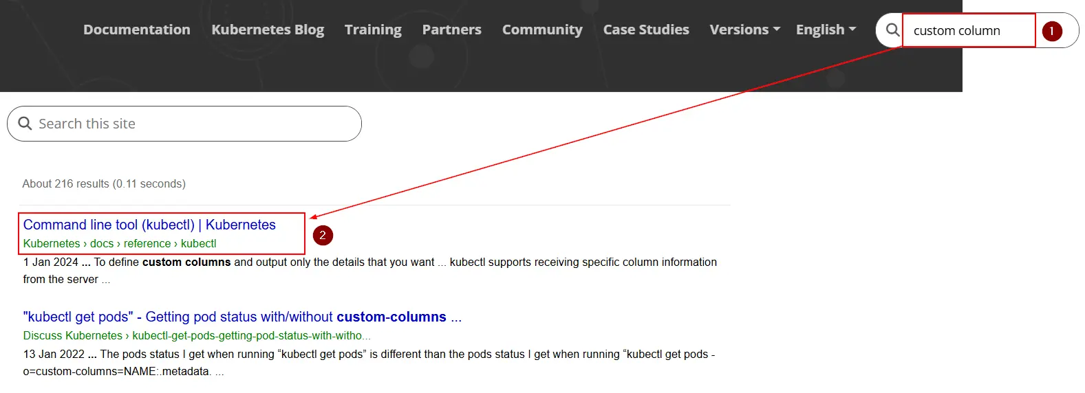Screen dimensions: 1085x393
Task: Click the red step 2 badge
Action: (x=323, y=236)
